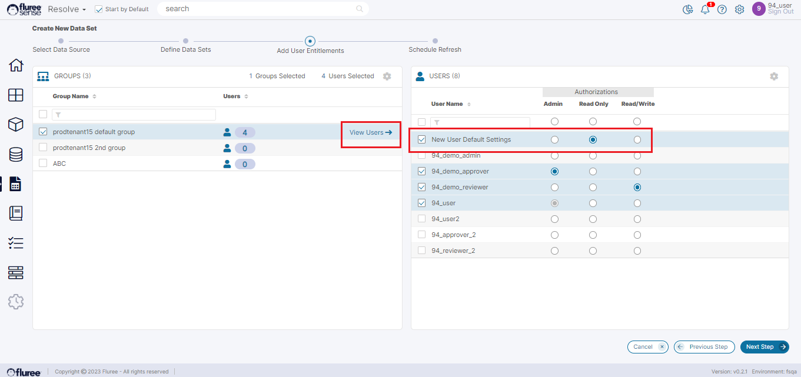Open the cube icon in sidebar
The image size is (801, 377).
[16, 125]
